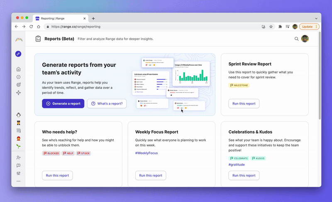Image resolution: width=332 pixels, height=202 pixels.
Task: Click the browser back arrow
Action: click(x=16, y=27)
